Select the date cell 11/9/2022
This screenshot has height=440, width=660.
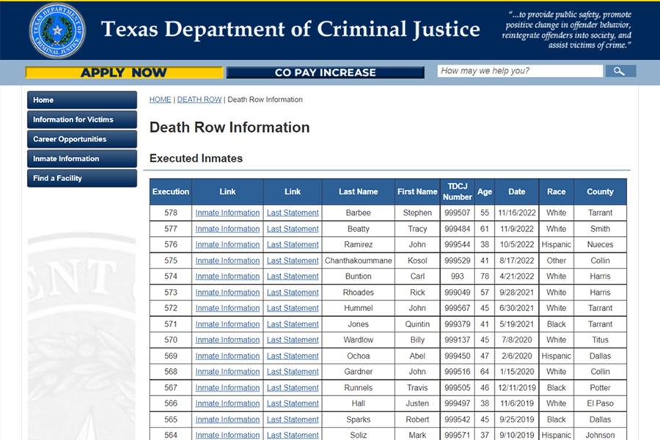517,229
